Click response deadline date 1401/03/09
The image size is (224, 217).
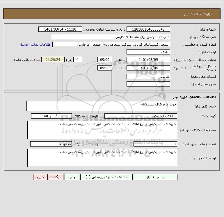click(x=148, y=59)
